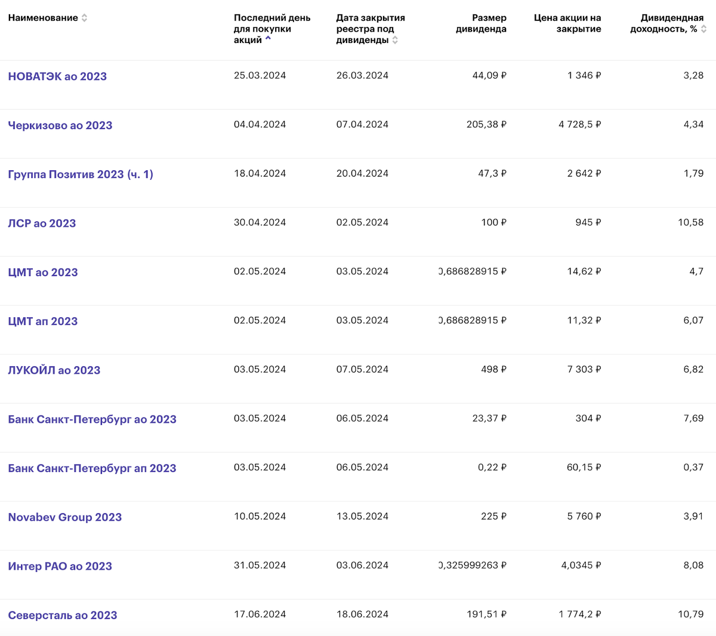Open НОВАТЭК ао 2023 link
The width and height of the screenshot is (716, 636).
57,76
